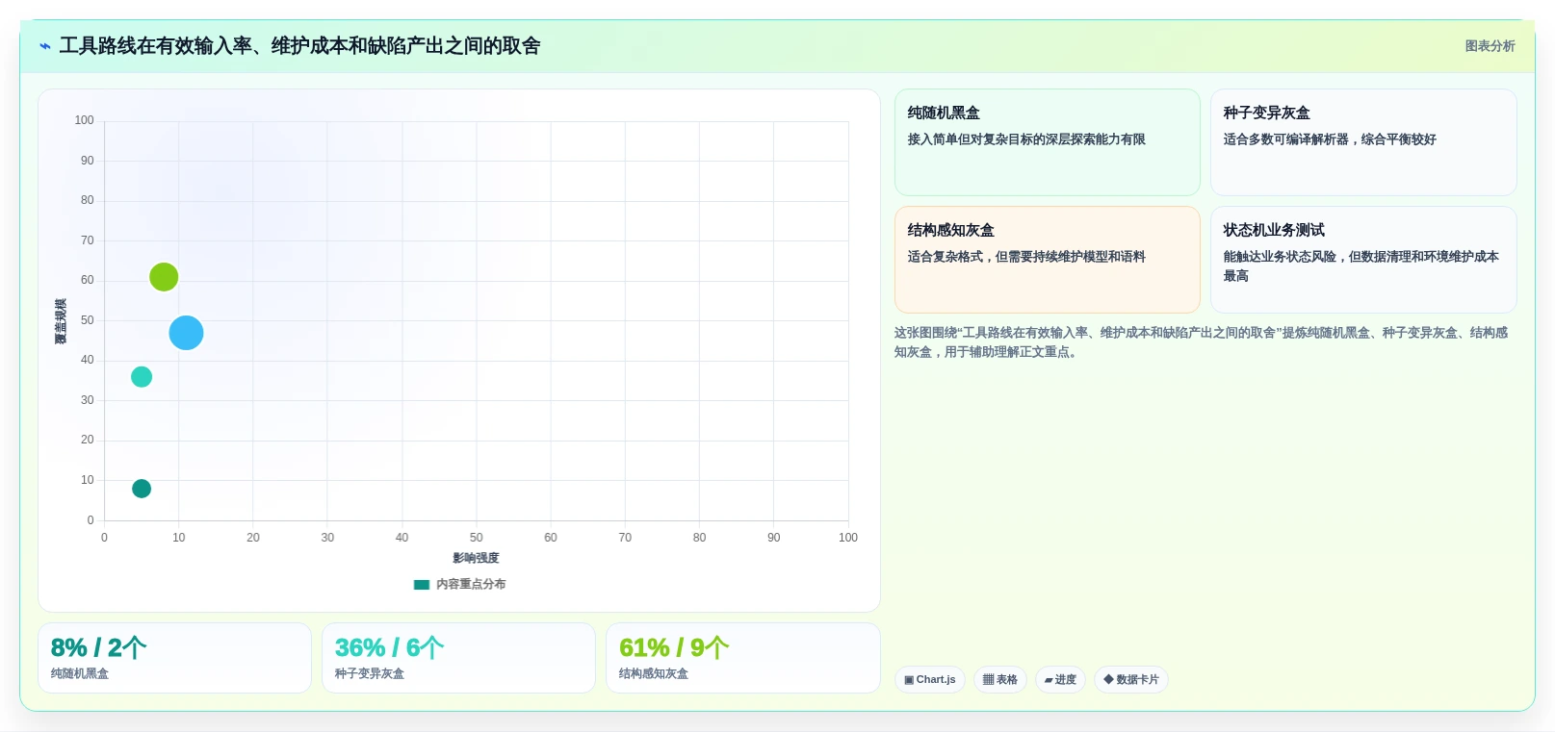Toggle the 内容重点分布 legend swatch
Viewport: 1555px width, 732px height.
421,584
